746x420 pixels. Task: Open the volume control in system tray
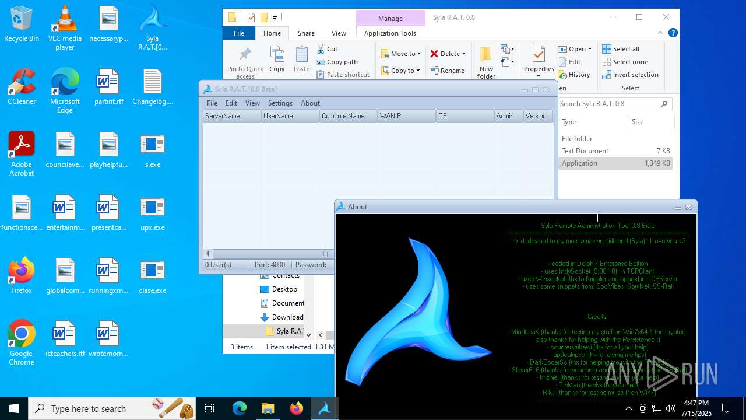(671, 408)
